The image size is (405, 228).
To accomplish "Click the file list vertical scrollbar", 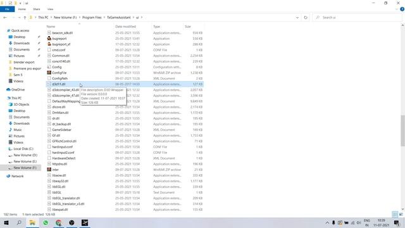I will pyautogui.click(x=402, y=130).
